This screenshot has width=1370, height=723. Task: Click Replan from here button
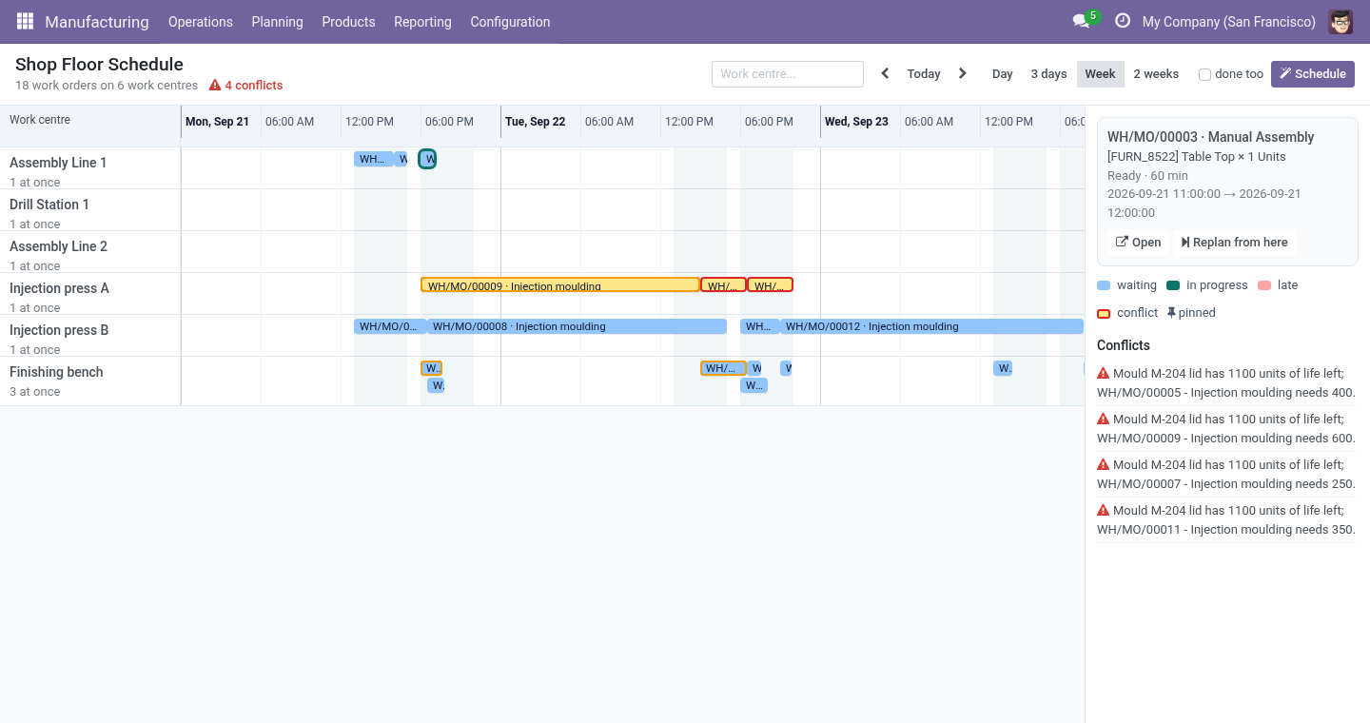[x=1235, y=243]
